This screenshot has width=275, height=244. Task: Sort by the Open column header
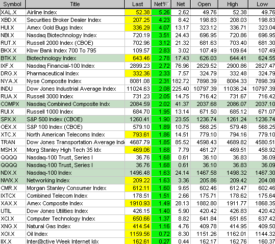tap(204, 4)
